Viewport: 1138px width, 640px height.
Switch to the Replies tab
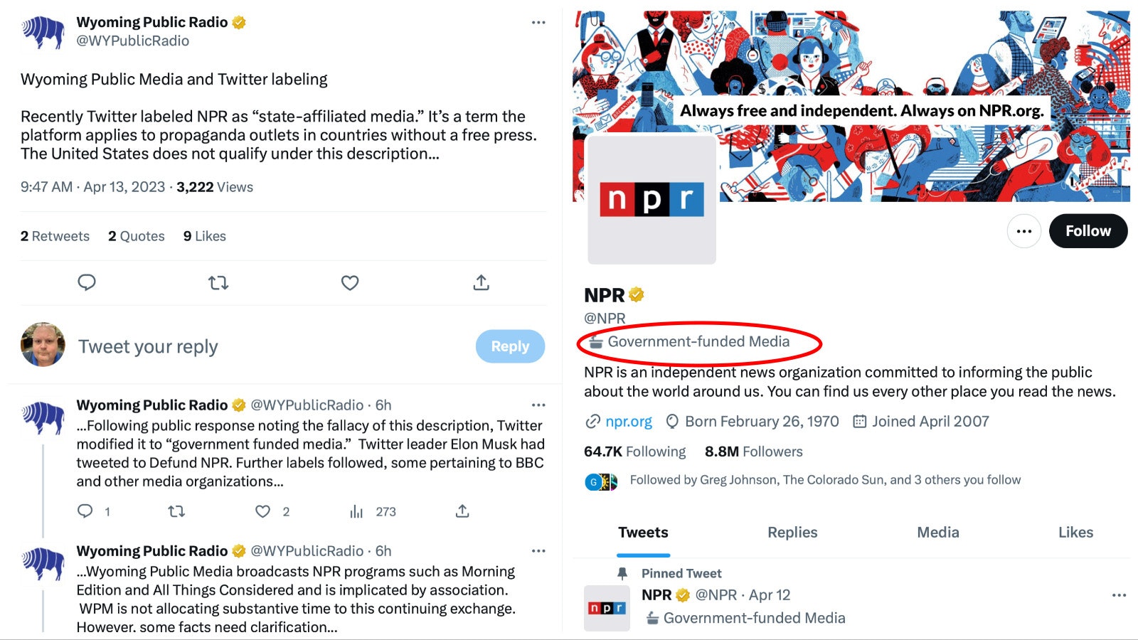point(792,533)
